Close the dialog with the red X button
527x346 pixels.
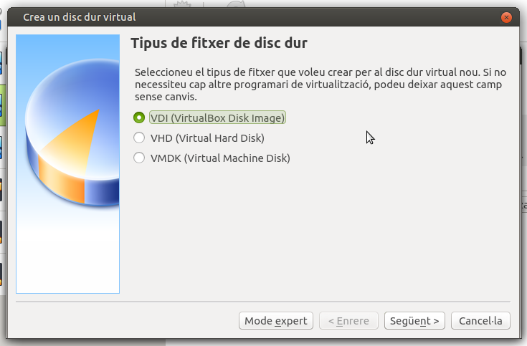[x=507, y=16]
